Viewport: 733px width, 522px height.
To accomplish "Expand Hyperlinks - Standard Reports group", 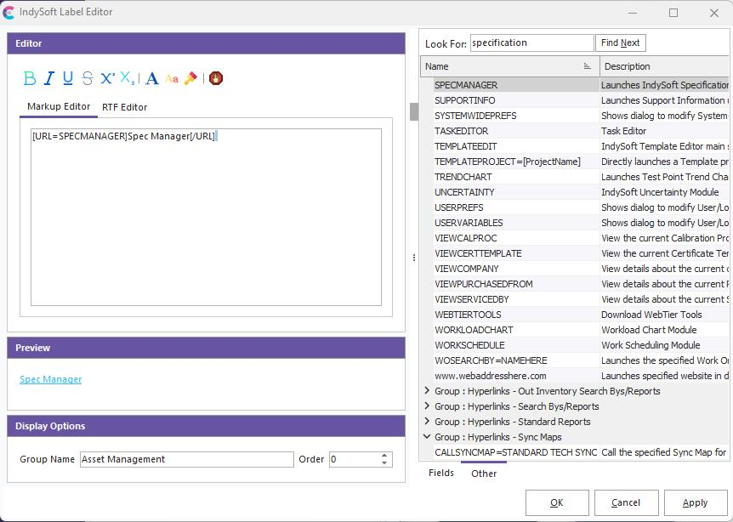I will click(x=427, y=422).
